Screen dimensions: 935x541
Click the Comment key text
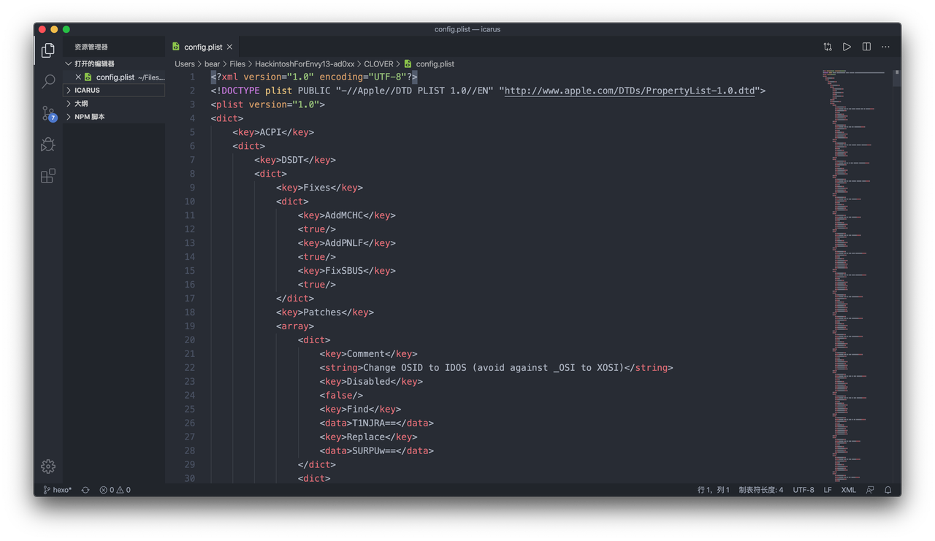click(x=366, y=354)
